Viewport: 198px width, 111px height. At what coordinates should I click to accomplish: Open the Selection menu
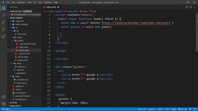click(x=21, y=2)
